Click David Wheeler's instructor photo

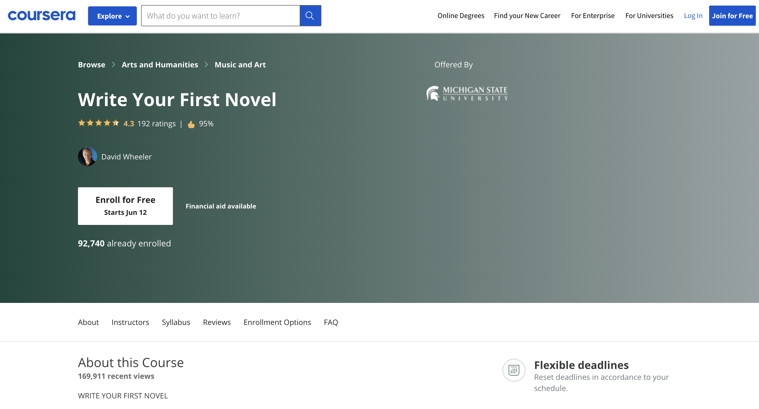[x=87, y=156]
